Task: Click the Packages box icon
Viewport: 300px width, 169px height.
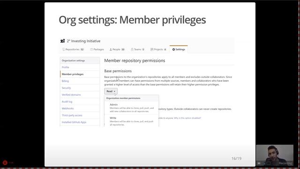Action: point(91,49)
